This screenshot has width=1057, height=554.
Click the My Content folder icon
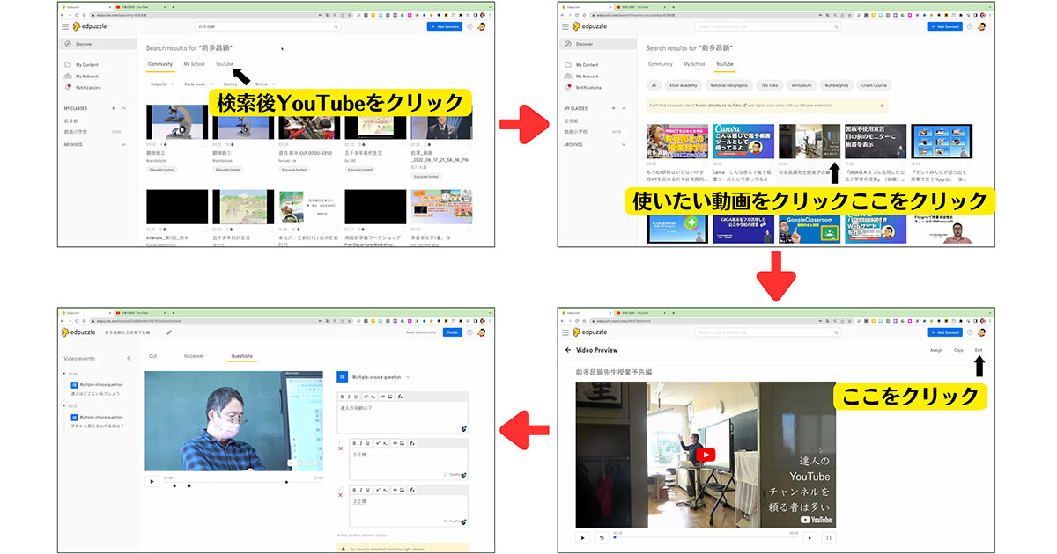tap(68, 64)
